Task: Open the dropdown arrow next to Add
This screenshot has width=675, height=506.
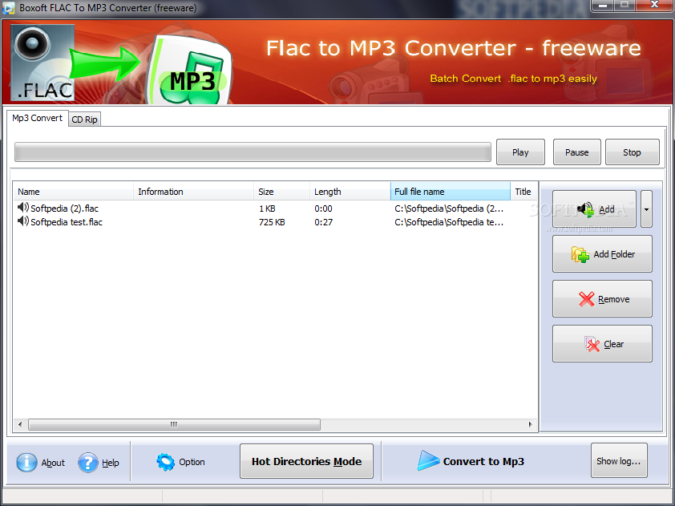Action: tap(646, 208)
